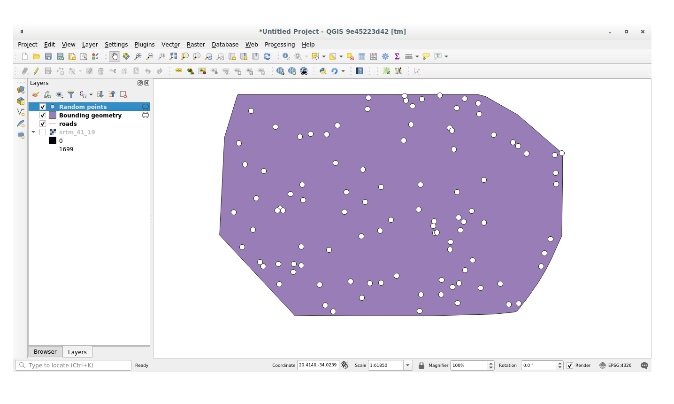Image resolution: width=674 pixels, height=404 pixels.
Task: Toggle the Render checkbox in status bar
Action: click(x=570, y=365)
